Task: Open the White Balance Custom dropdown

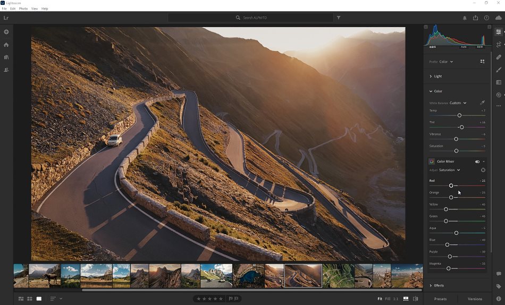Action: point(458,103)
